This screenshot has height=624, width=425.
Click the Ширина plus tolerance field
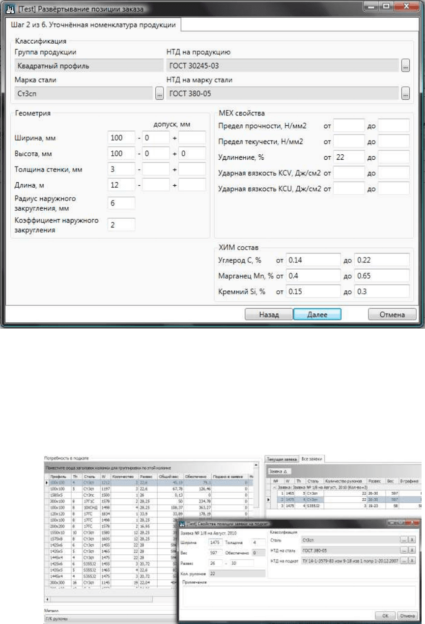[x=192, y=139]
